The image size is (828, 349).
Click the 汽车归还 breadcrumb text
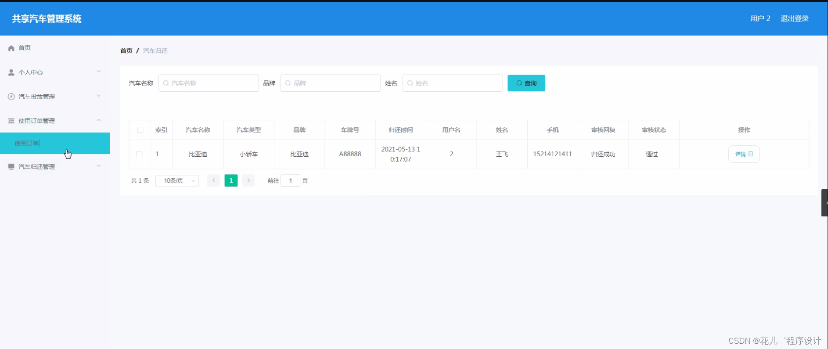tap(155, 50)
